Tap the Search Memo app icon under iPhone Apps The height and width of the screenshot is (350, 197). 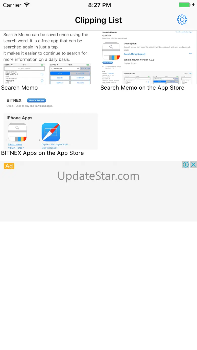17,132
